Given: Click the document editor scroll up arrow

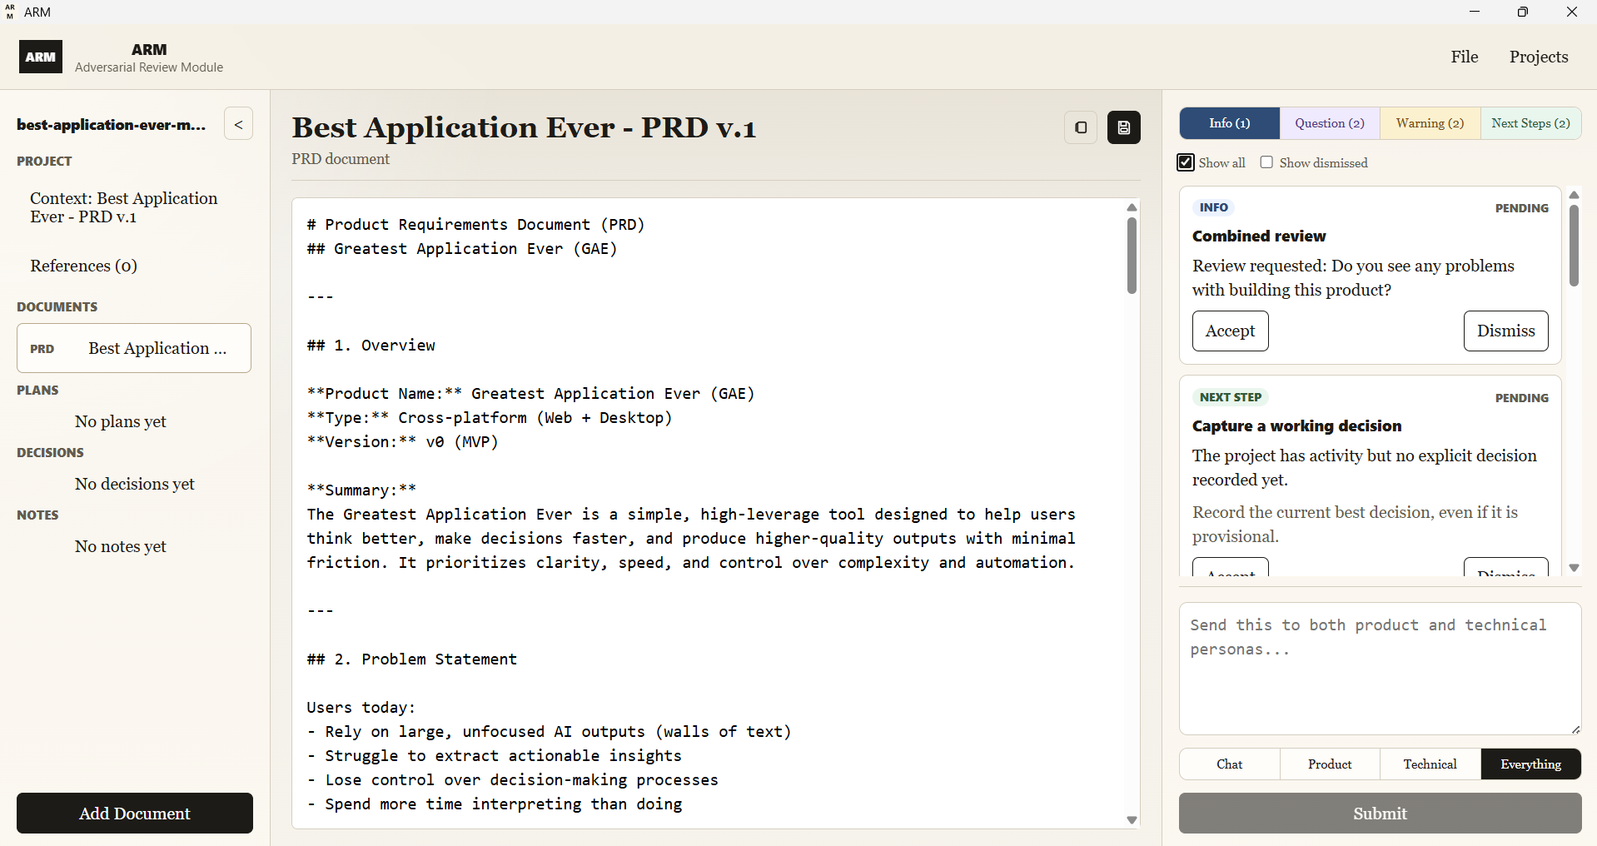Looking at the screenshot, I should [x=1132, y=207].
